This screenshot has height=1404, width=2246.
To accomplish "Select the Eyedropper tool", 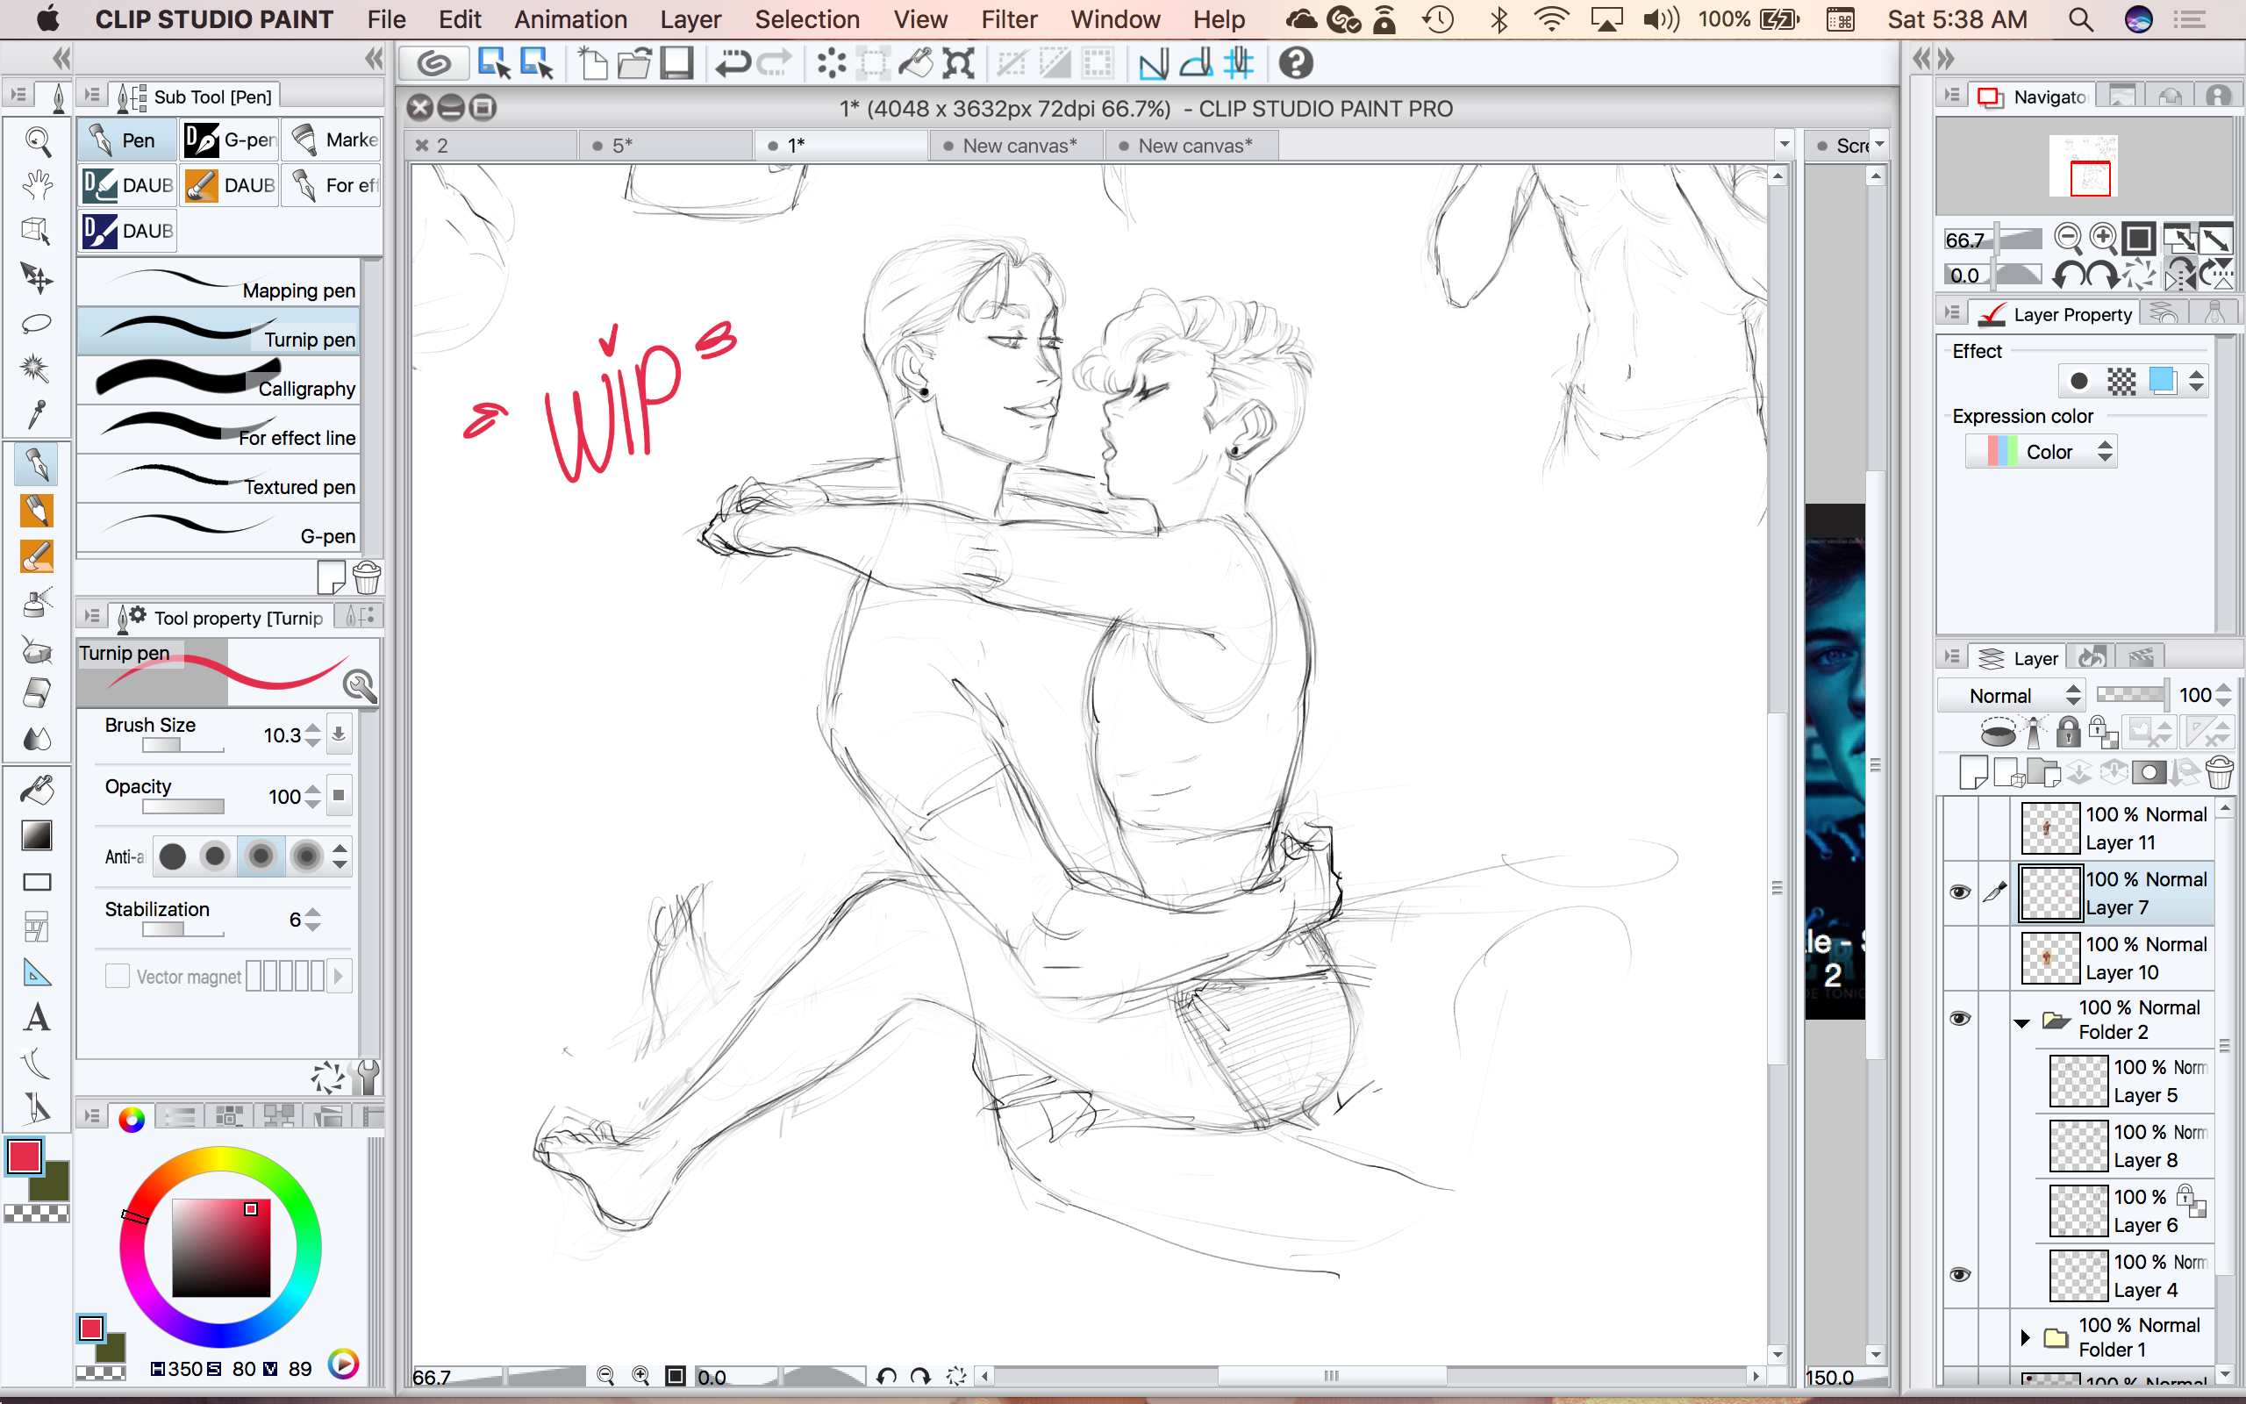I will 37,414.
